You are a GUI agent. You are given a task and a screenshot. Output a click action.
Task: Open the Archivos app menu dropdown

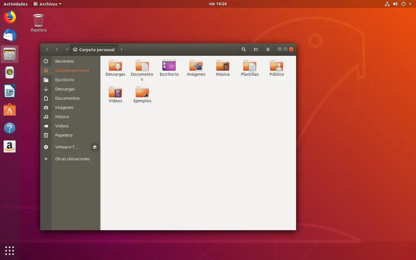(47, 4)
